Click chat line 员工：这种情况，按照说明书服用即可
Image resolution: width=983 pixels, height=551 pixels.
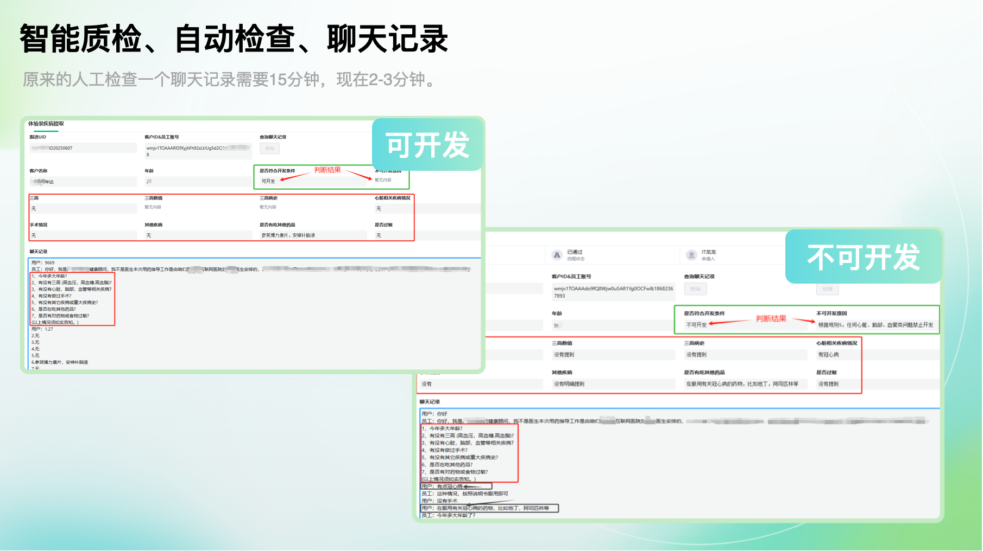point(465,494)
